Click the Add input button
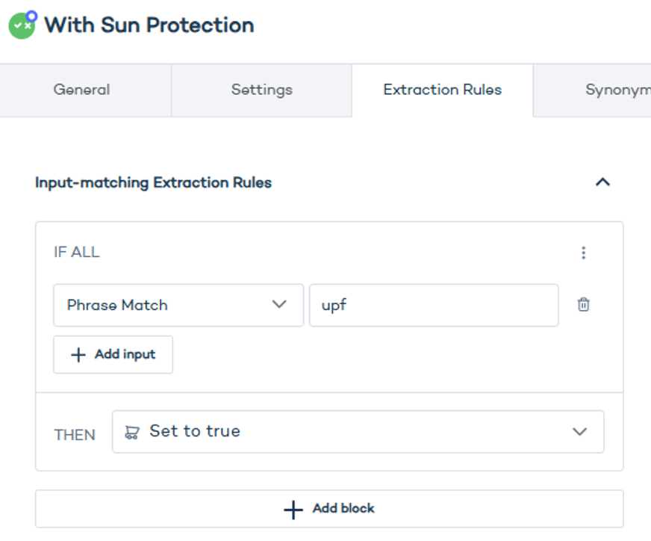Screen dimensions: 651x541 coord(113,354)
